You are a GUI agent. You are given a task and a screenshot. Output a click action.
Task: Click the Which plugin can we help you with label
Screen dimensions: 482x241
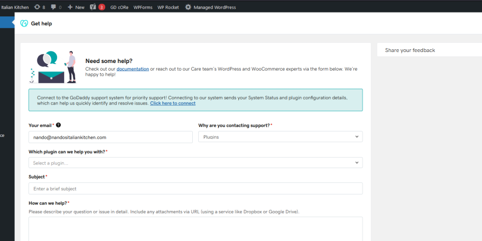67,152
